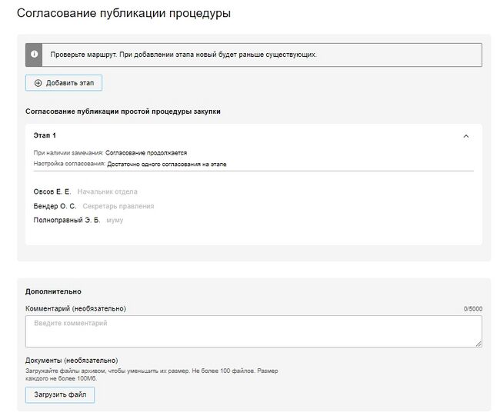Screen dimensions: 500x419
Task: Click the Начальник отдела position label
Action: [108, 191]
